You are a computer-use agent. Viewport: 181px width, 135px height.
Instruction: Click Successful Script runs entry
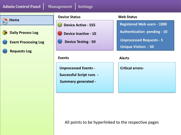point(79,75)
